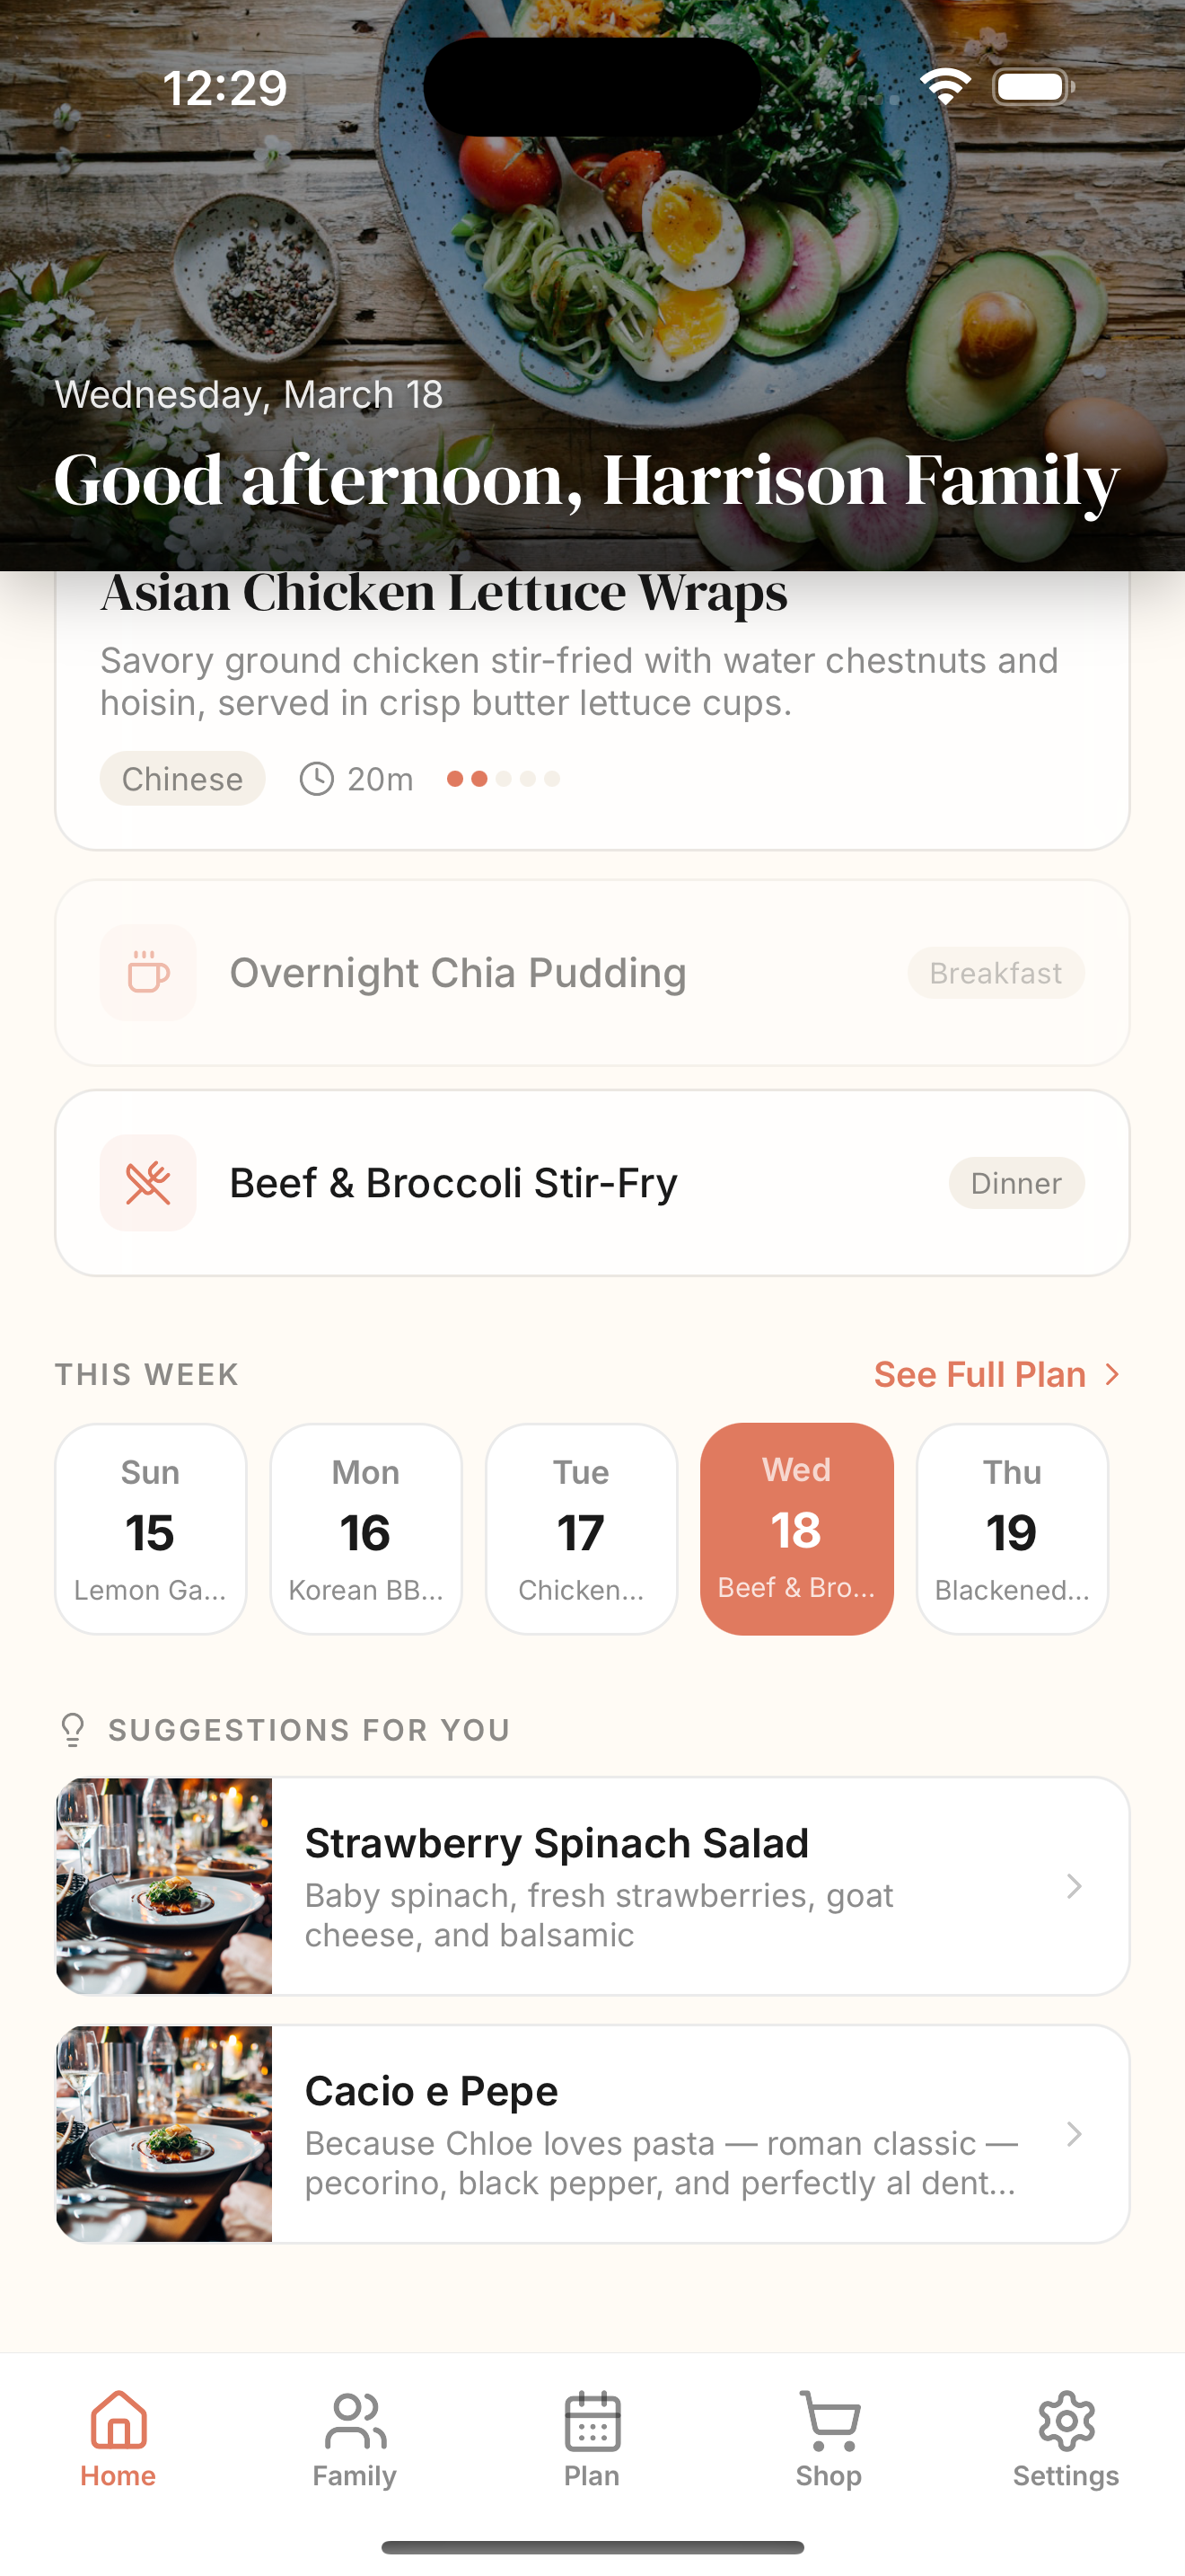Tap the coffee cup breakfast icon
The image size is (1185, 2576).
[148, 973]
